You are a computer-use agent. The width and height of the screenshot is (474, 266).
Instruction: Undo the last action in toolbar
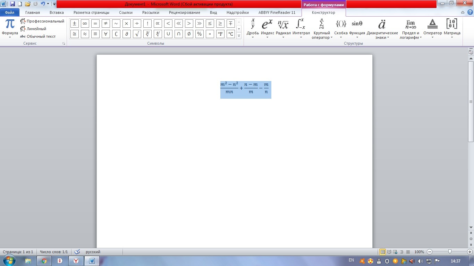click(43, 4)
